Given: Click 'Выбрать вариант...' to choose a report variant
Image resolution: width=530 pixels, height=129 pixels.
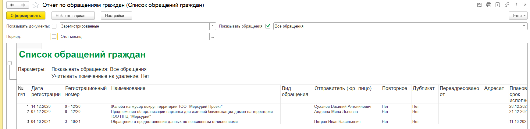Looking at the screenshot, I should point(73,16).
